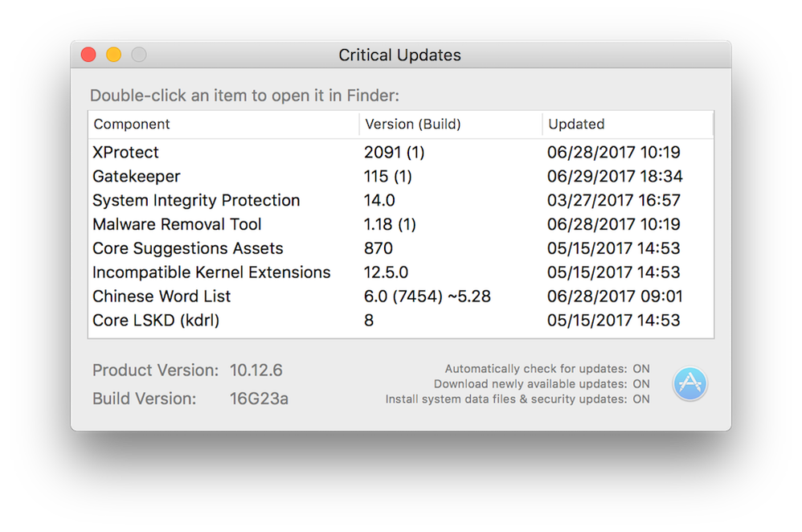Image resolution: width=802 pixels, height=532 pixels.
Task: Click the Build Version 16G23a value
Action: click(259, 399)
